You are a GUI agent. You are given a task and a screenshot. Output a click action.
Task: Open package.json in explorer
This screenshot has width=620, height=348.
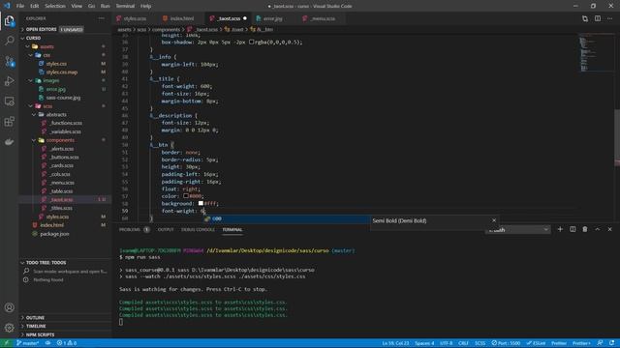(x=54, y=234)
